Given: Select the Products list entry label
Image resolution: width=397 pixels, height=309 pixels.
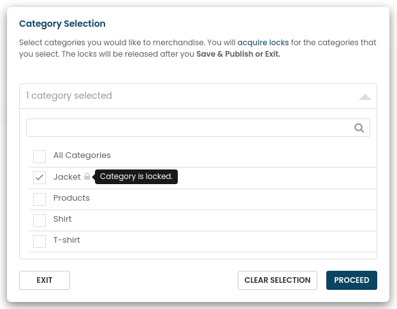Looking at the screenshot, I should 71,198.
